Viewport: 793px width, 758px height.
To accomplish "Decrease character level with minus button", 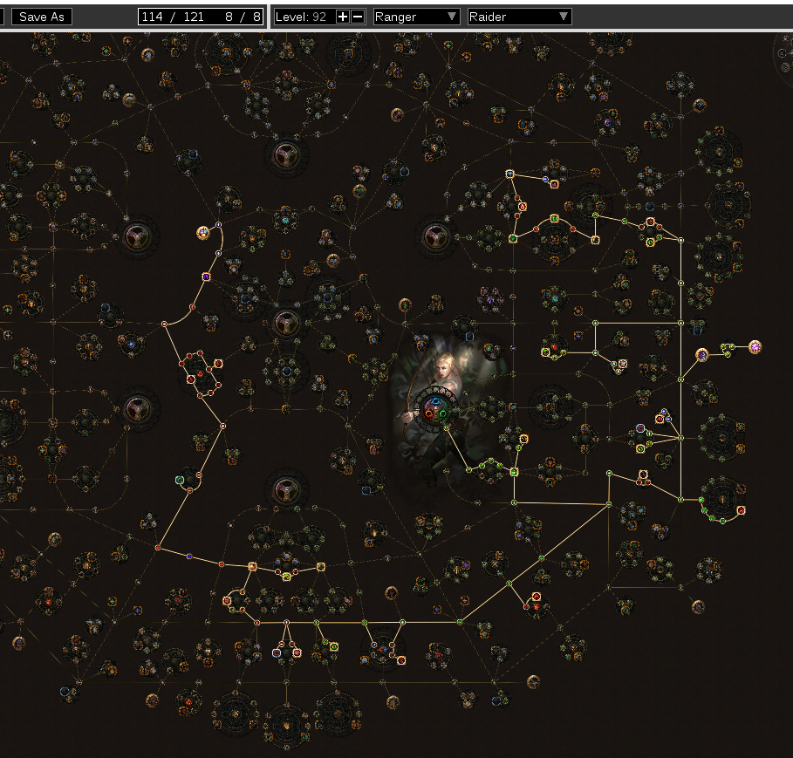I will point(357,17).
